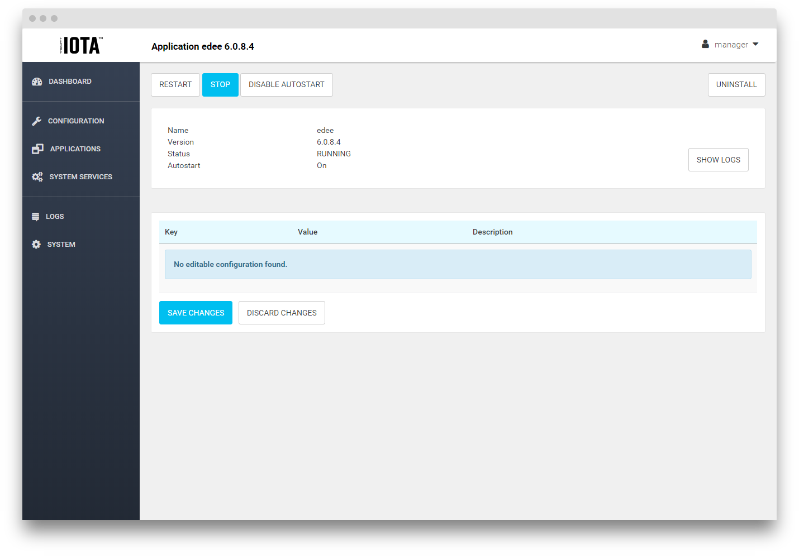Click the System Services gears icon
This screenshot has width=799, height=559.
(x=37, y=177)
